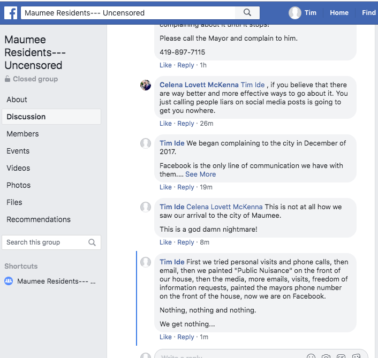The width and height of the screenshot is (378, 358).
Task: Click into the 'Search this group' field
Action: point(46,242)
